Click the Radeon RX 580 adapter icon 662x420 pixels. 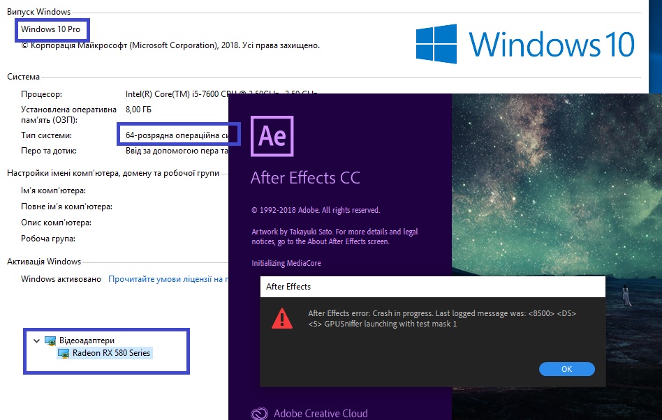(x=64, y=353)
